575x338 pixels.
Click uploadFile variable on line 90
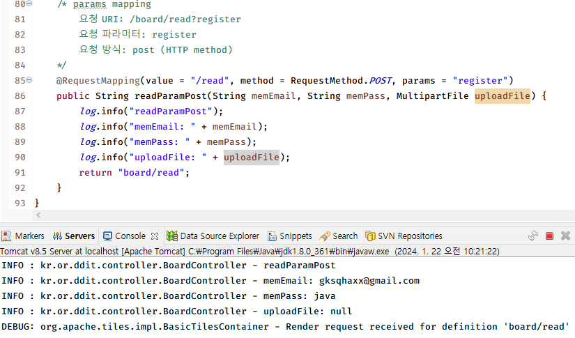point(252,158)
